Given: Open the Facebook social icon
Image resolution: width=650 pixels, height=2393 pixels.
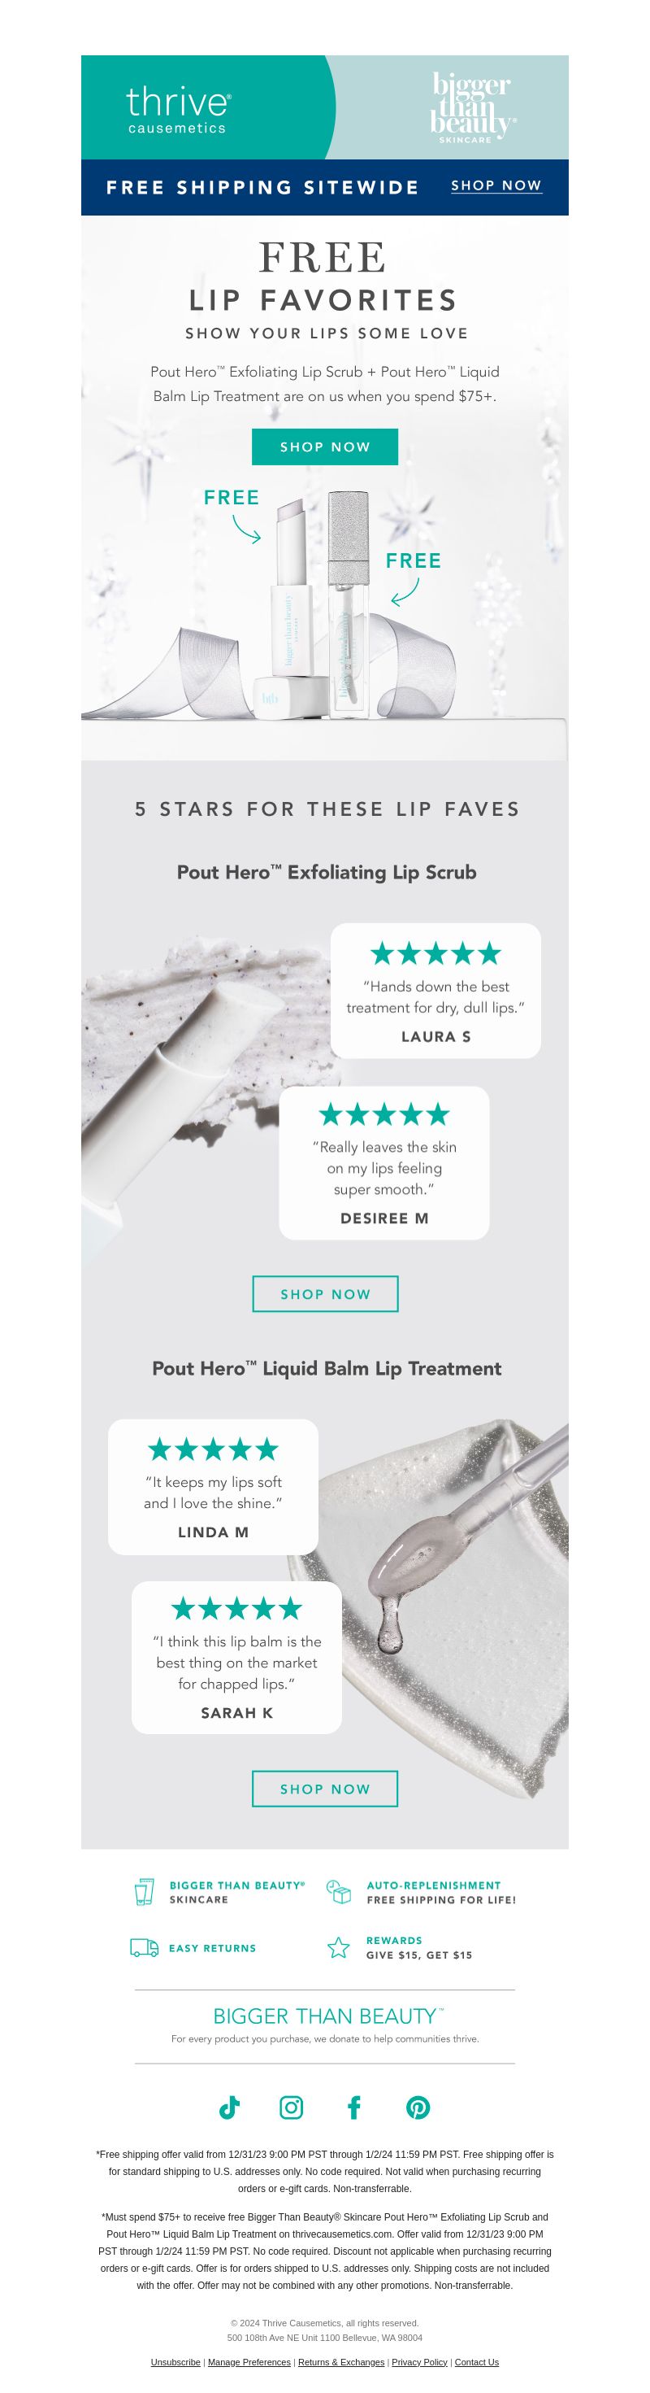Looking at the screenshot, I should tap(353, 2107).
